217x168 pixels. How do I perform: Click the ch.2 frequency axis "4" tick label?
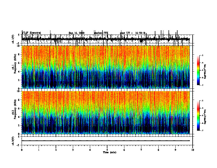tap(19, 117)
